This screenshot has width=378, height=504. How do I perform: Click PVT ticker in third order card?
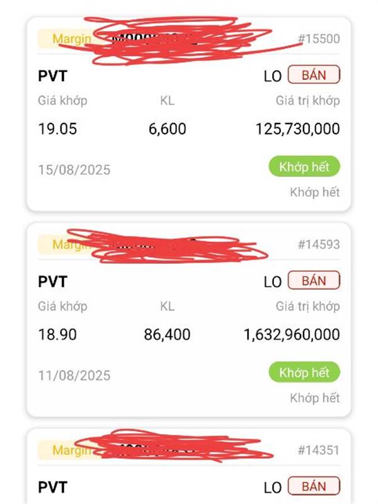tap(52, 488)
